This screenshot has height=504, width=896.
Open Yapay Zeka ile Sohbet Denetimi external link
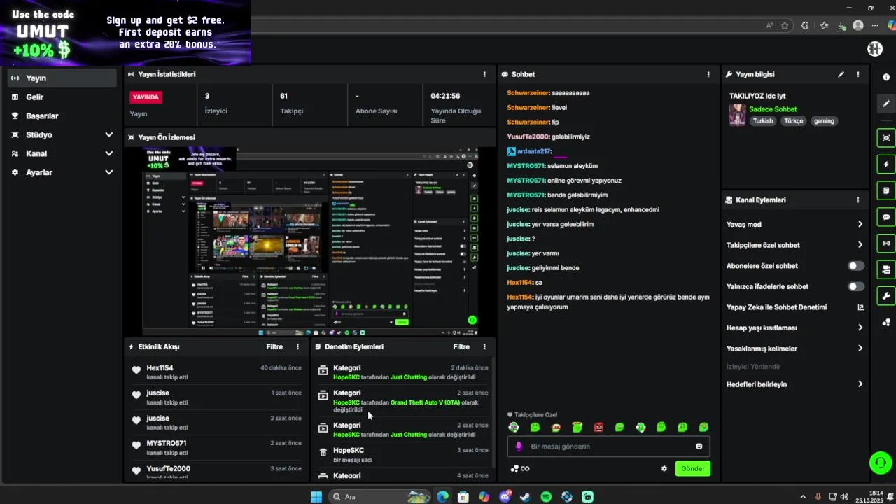860,307
